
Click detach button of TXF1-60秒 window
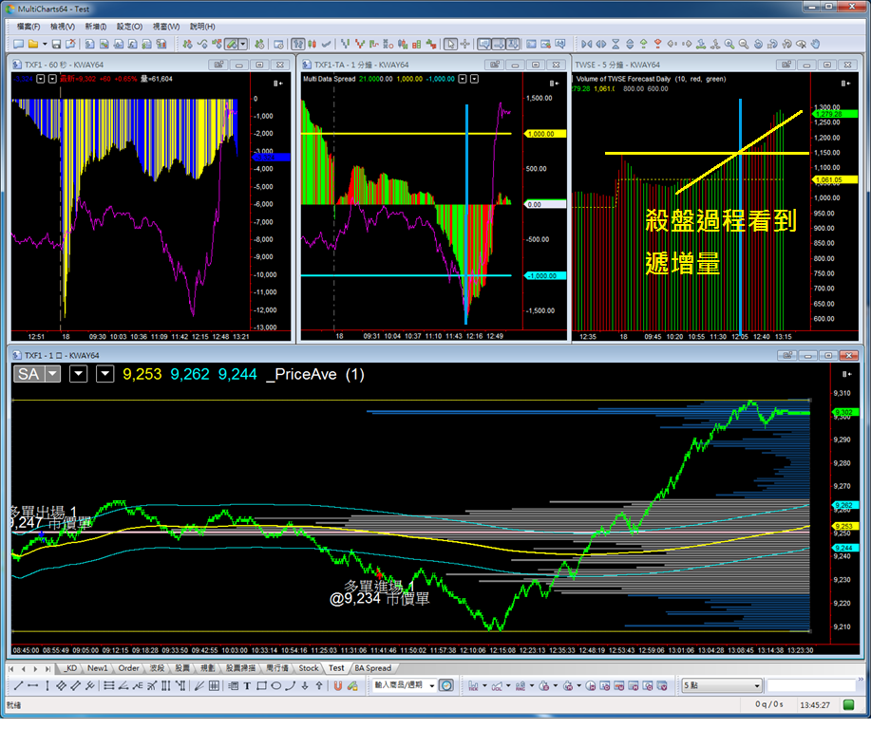click(218, 65)
